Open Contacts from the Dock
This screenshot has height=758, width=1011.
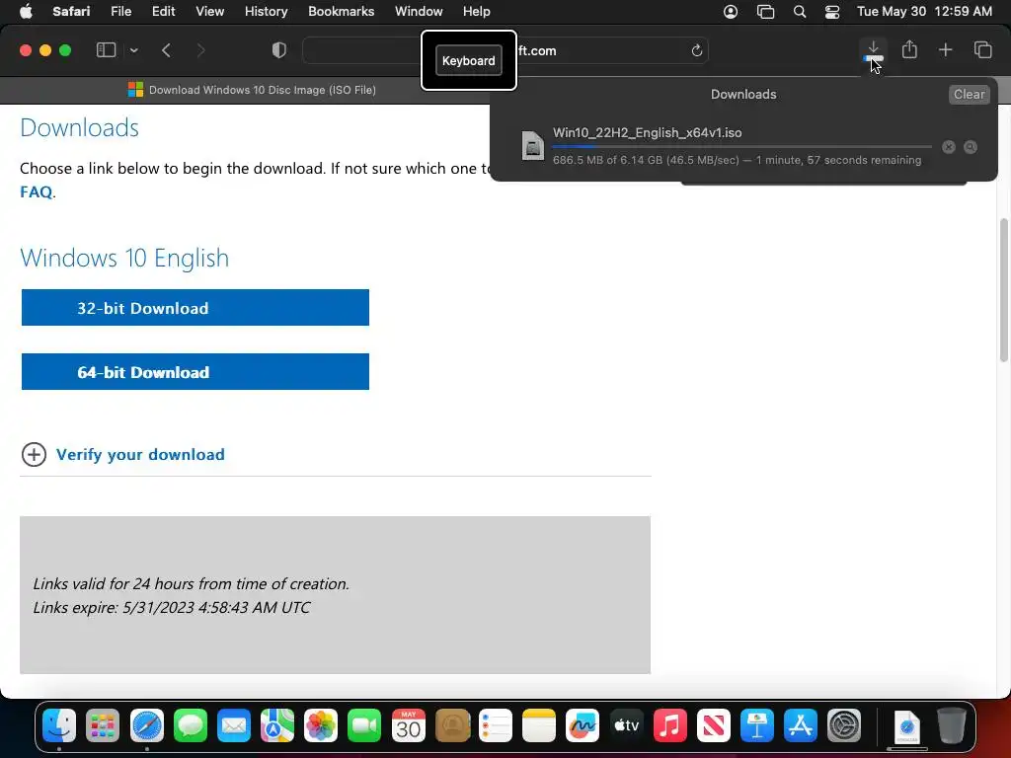tap(452, 725)
